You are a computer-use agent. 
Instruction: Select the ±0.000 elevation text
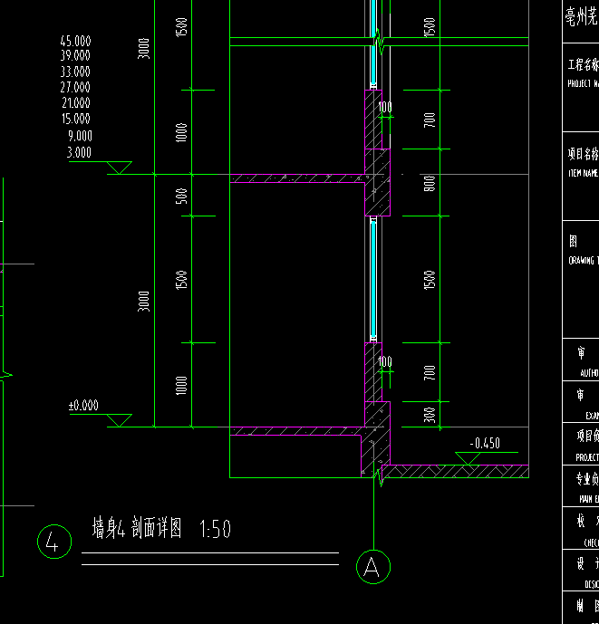tap(83, 406)
